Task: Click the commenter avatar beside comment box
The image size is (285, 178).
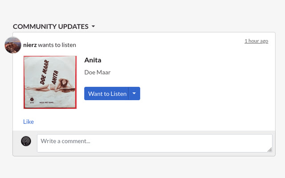Action: [26, 141]
